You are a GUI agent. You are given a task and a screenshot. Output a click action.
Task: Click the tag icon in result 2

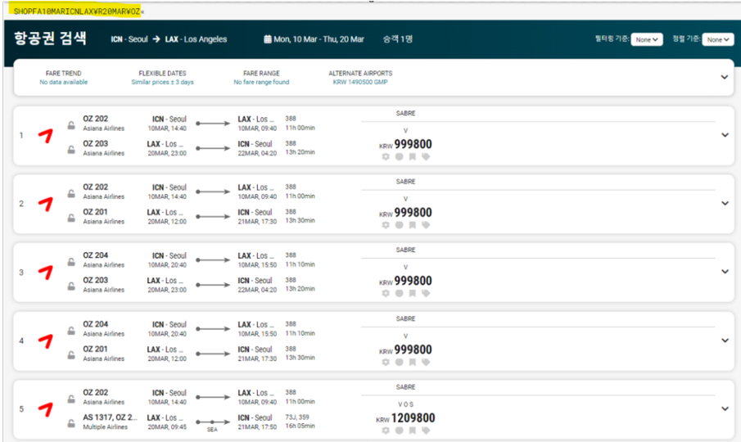pos(426,225)
